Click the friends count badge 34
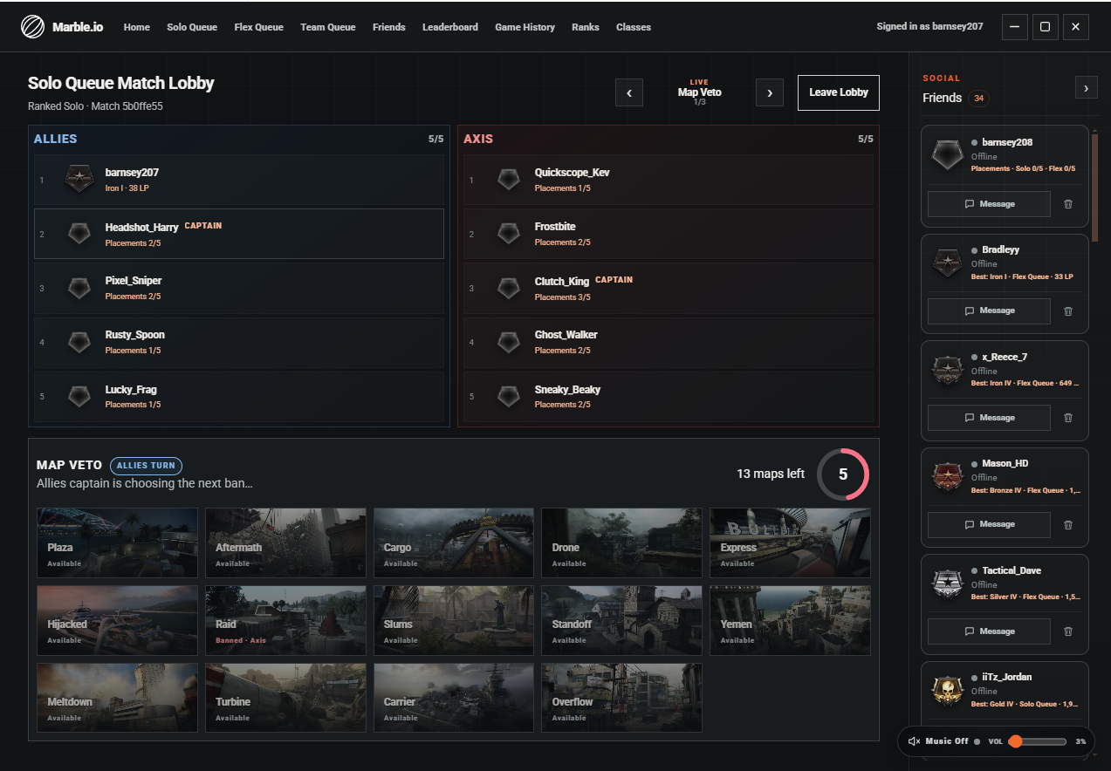This screenshot has width=1111, height=771. pyautogui.click(x=978, y=99)
